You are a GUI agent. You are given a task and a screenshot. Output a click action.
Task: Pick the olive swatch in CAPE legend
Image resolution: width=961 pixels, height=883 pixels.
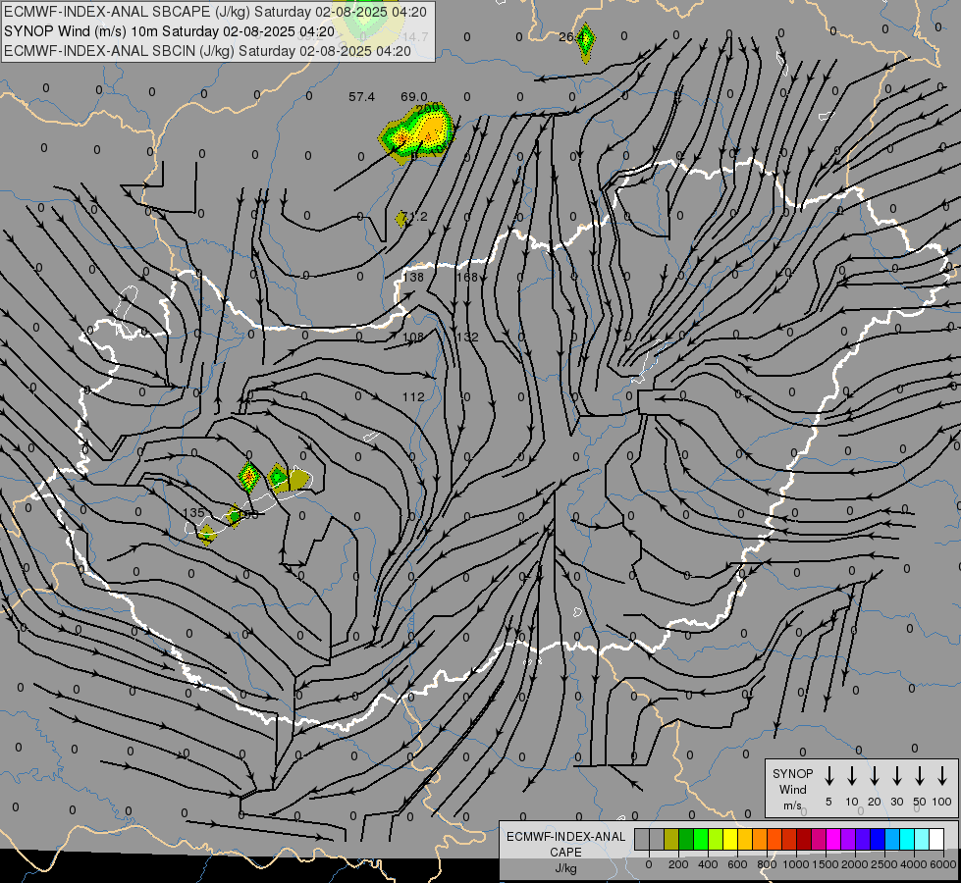click(x=671, y=839)
